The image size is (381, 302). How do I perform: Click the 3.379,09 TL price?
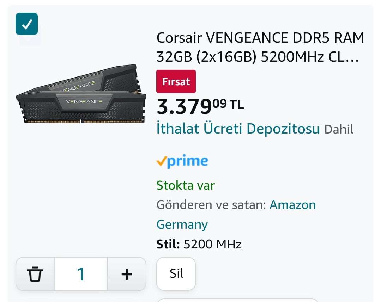(200, 106)
